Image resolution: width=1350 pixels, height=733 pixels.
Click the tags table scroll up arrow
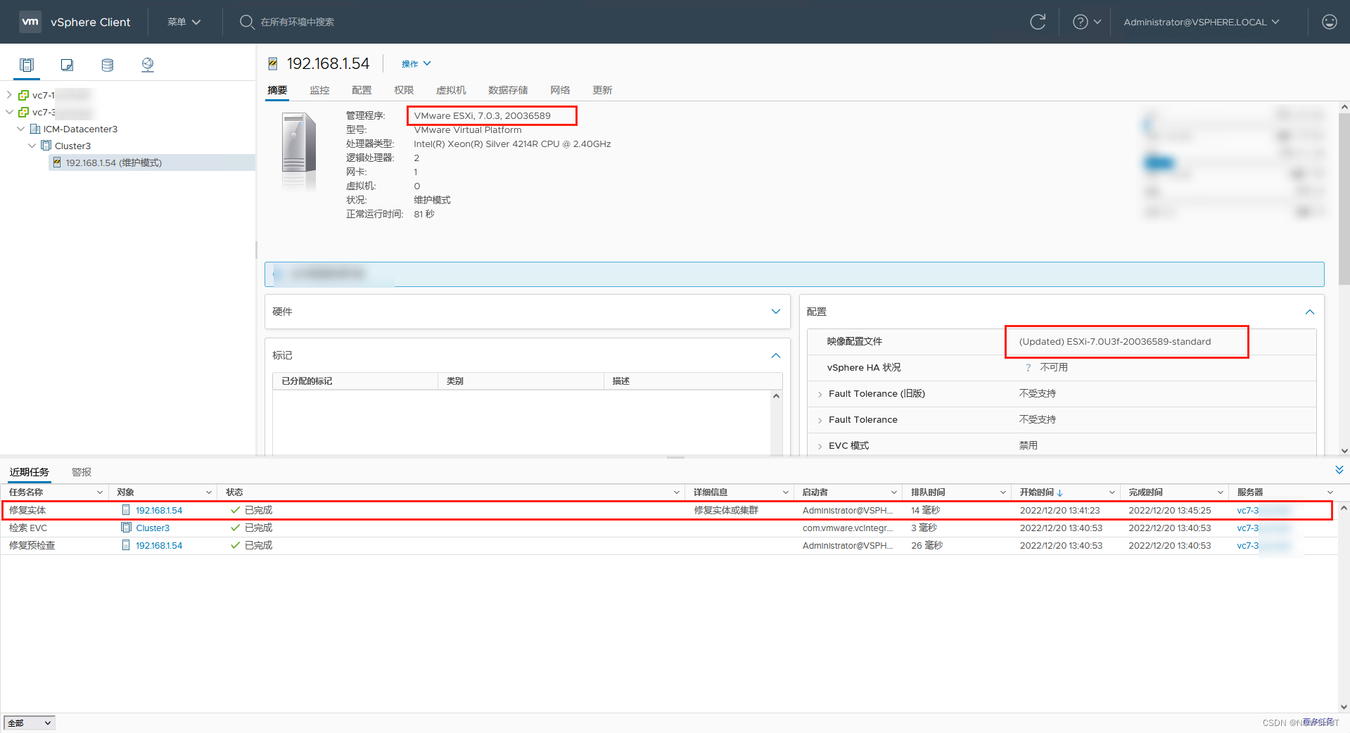pyautogui.click(x=776, y=396)
